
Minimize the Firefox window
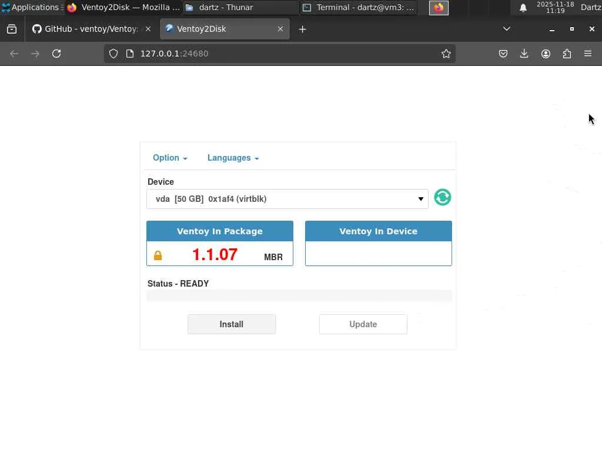(x=551, y=29)
